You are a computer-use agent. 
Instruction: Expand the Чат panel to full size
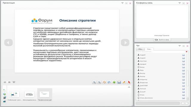[x=184, y=46]
